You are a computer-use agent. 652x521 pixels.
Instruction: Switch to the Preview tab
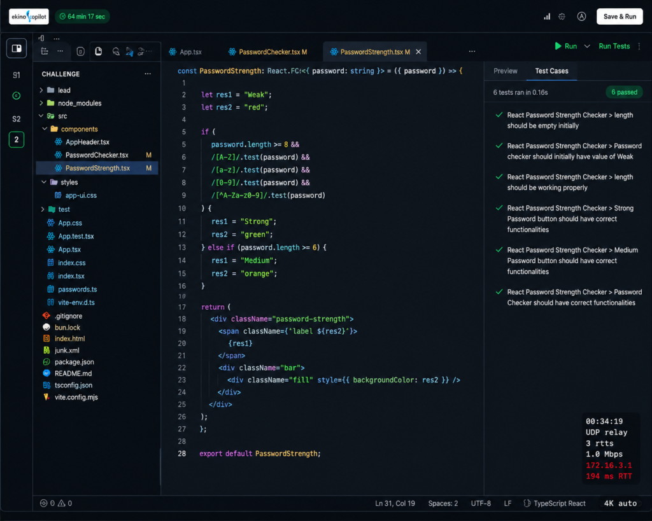(505, 71)
